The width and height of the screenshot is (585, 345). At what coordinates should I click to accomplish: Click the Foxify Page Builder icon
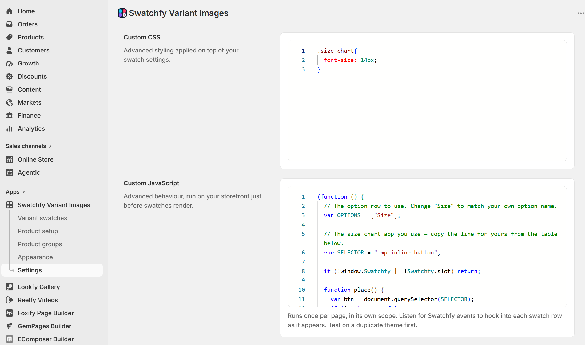click(9, 313)
